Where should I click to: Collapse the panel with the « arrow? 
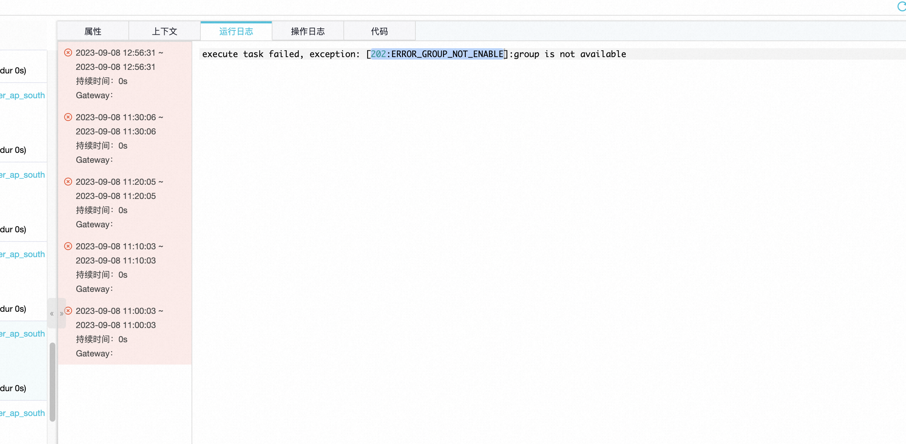(52, 313)
